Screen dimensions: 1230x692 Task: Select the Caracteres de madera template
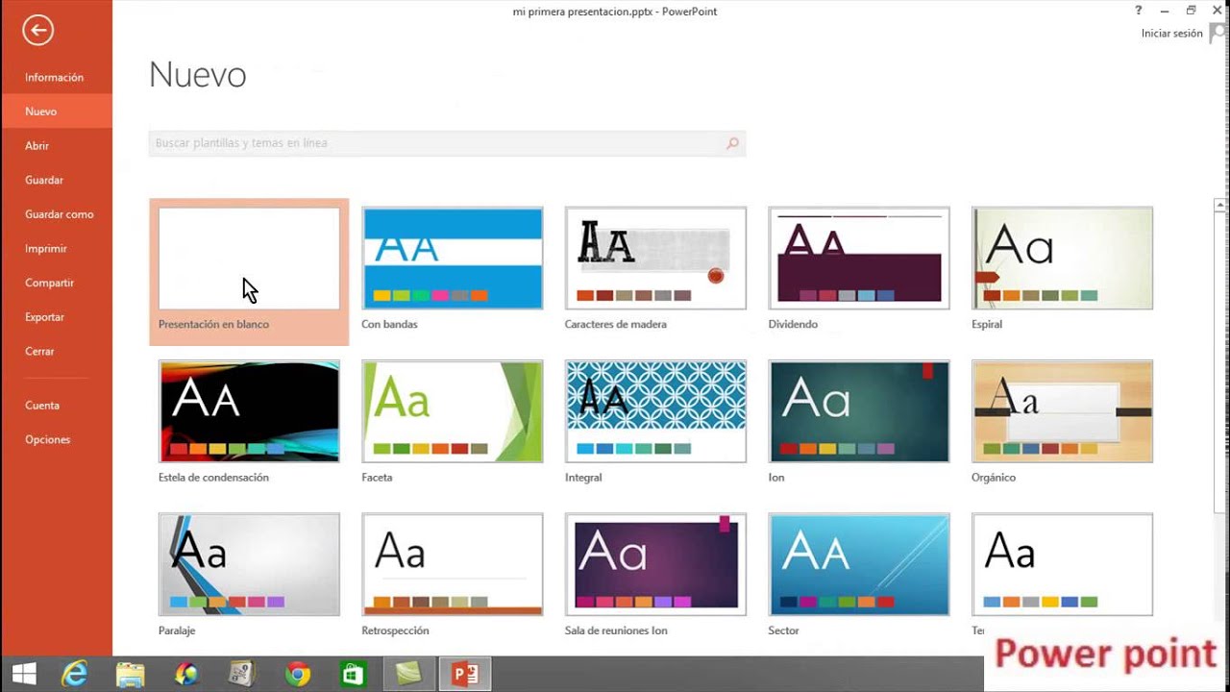coord(655,259)
